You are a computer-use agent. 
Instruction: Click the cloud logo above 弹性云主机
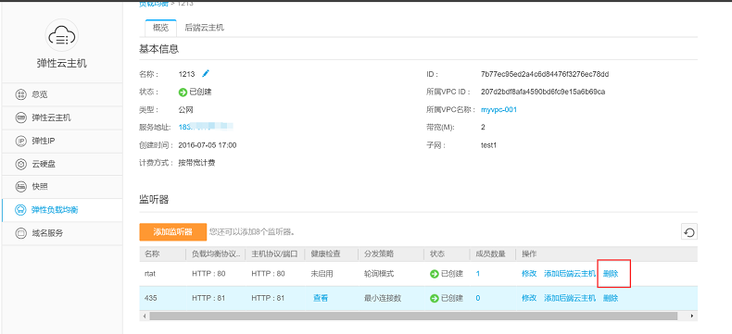[x=62, y=36]
